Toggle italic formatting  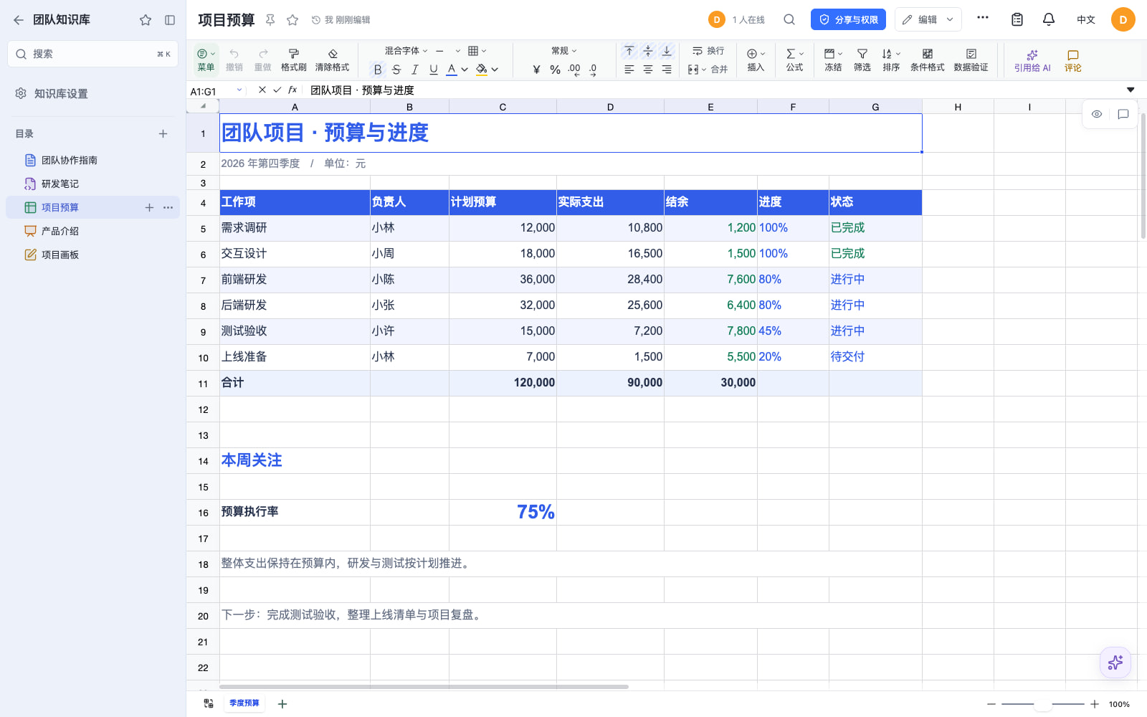pyautogui.click(x=414, y=70)
